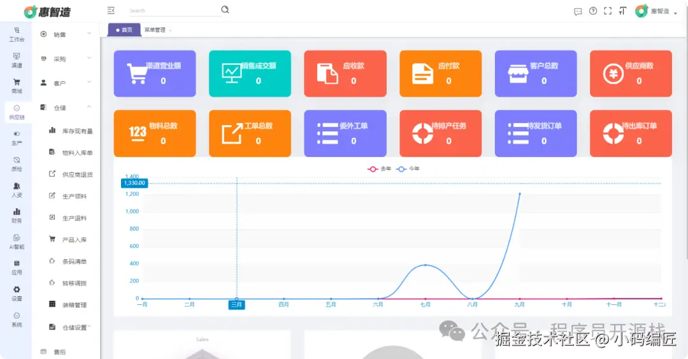Toggle the 去年 legend series
The height and width of the screenshot is (359, 688).
379,168
